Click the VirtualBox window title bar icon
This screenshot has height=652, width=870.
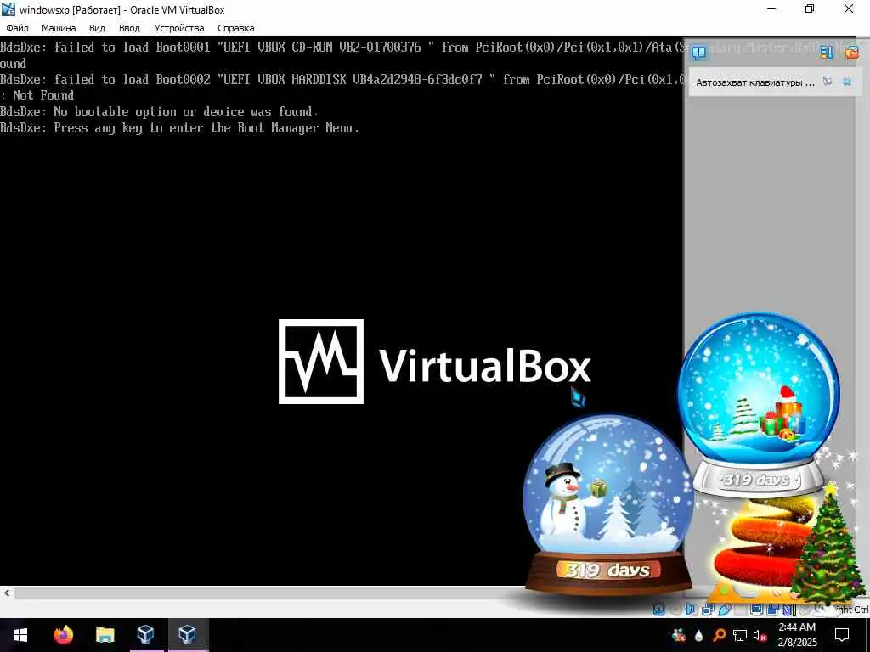tap(8, 9)
